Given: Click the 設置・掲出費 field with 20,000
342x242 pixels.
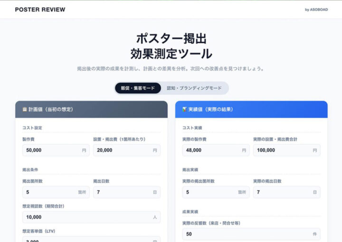Looking at the screenshot, I should point(127,150).
